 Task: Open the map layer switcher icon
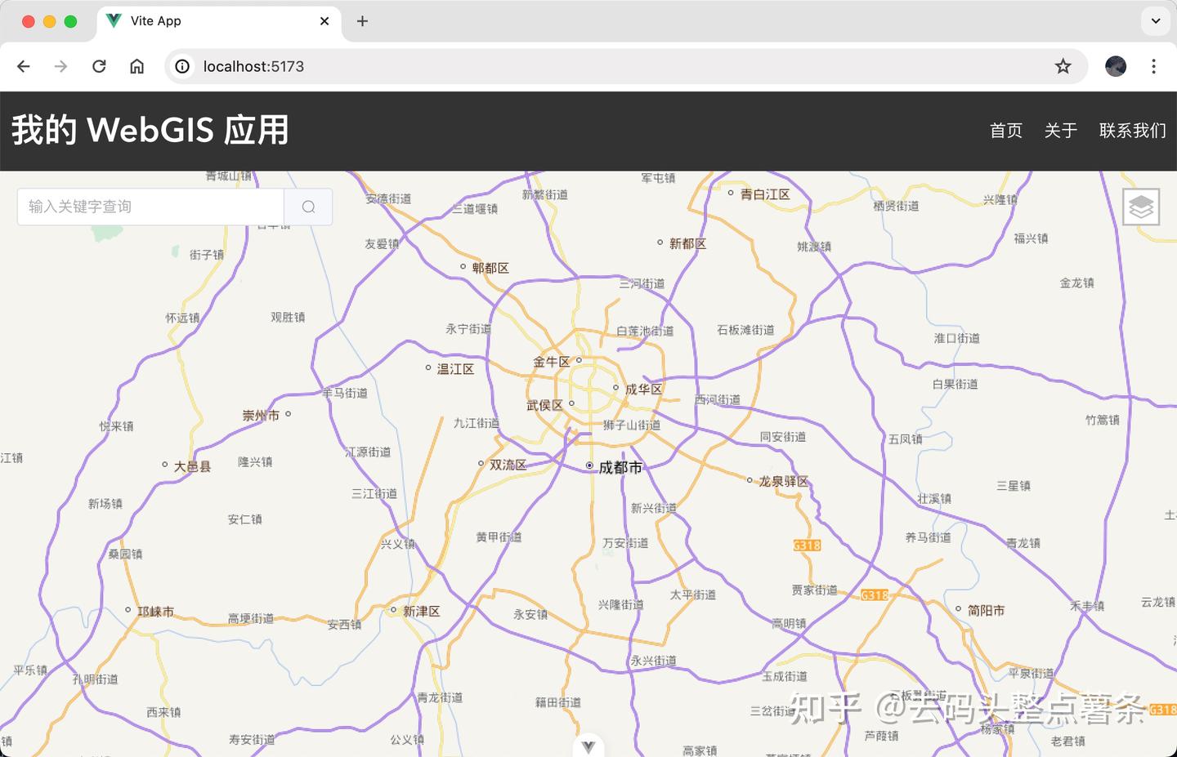1141,207
